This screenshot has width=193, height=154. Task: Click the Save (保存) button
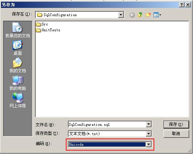[x=176, y=124]
